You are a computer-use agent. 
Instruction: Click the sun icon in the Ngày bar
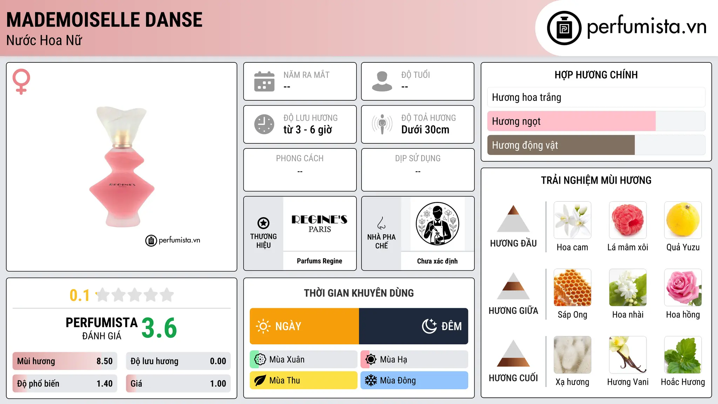click(x=263, y=326)
